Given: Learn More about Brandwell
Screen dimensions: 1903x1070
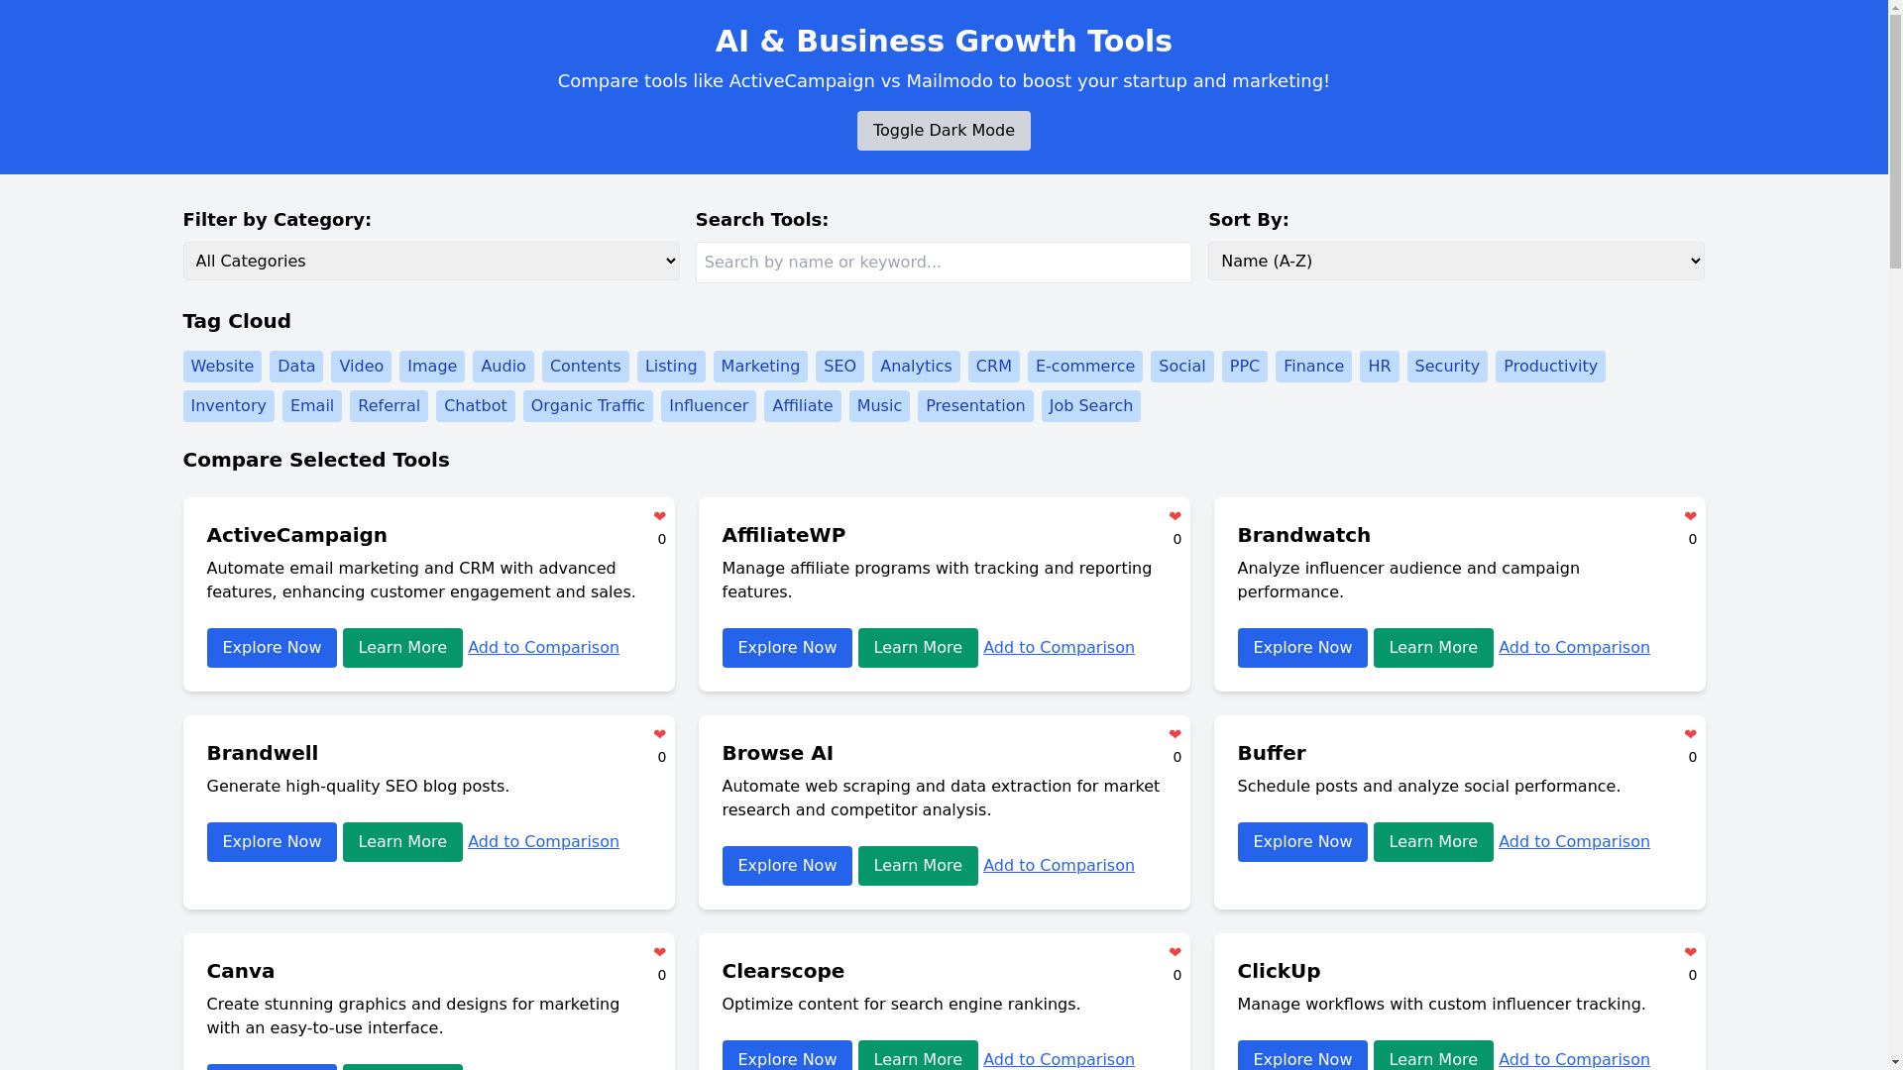Looking at the screenshot, I should (x=402, y=842).
